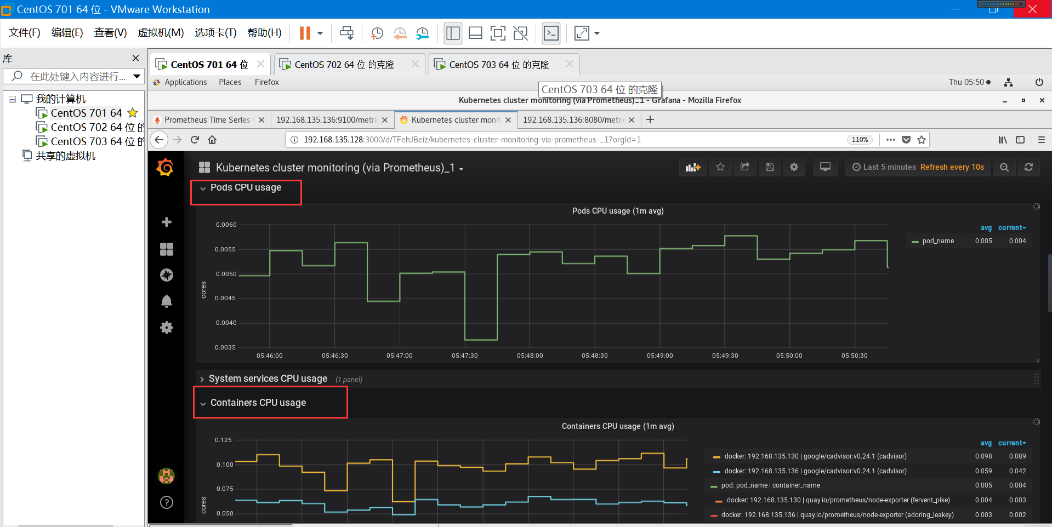Open the Grafana Explore compass icon
The image size is (1052, 527).
pos(167,275)
